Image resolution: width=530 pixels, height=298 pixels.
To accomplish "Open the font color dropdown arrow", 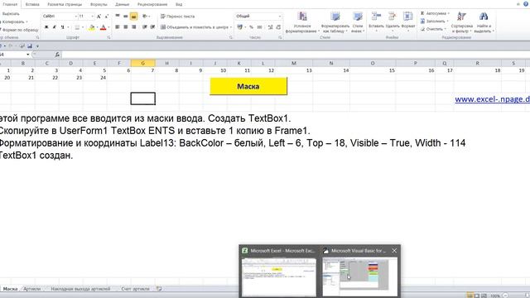I will point(108,27).
